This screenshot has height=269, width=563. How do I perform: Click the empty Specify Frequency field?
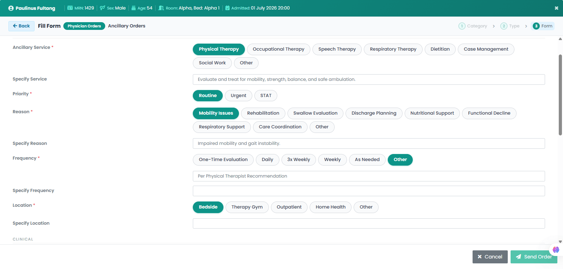click(369, 191)
